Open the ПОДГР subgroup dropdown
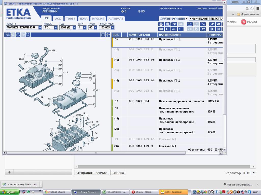 point(95,28)
